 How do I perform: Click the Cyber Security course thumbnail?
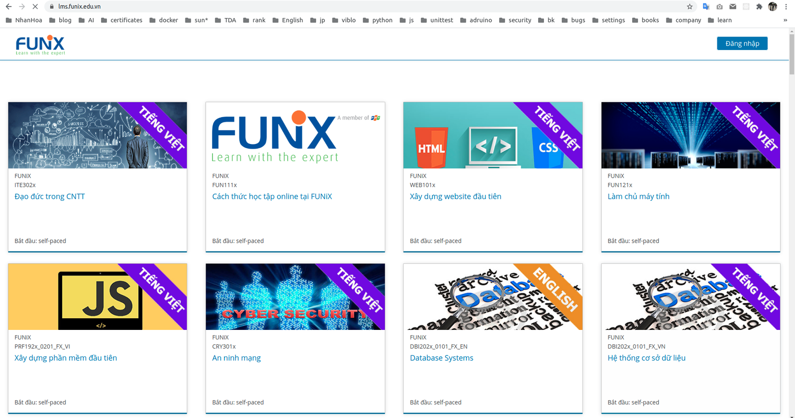[295, 297]
